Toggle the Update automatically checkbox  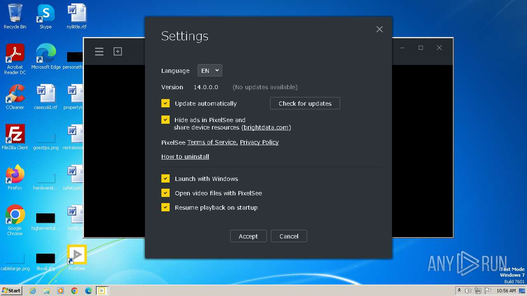(166, 103)
